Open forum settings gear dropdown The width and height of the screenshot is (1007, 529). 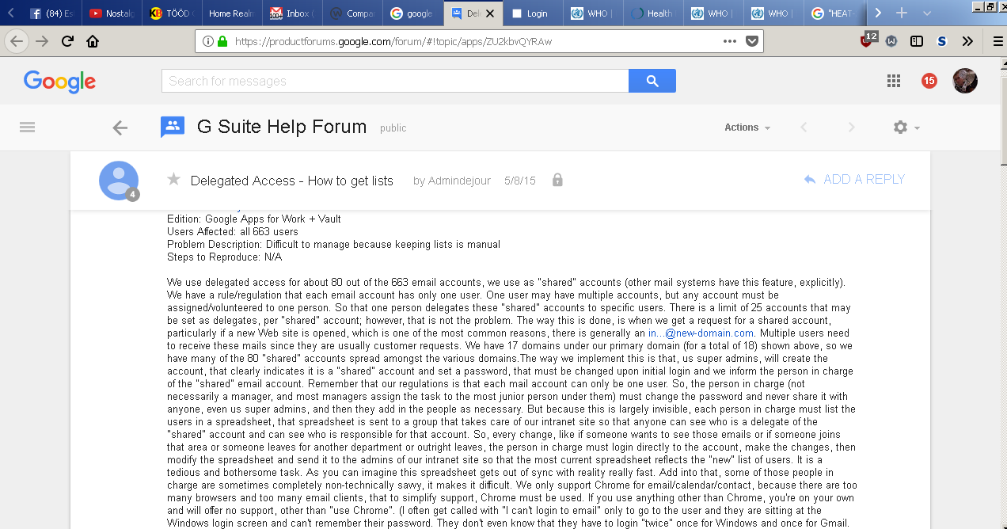[x=906, y=127]
